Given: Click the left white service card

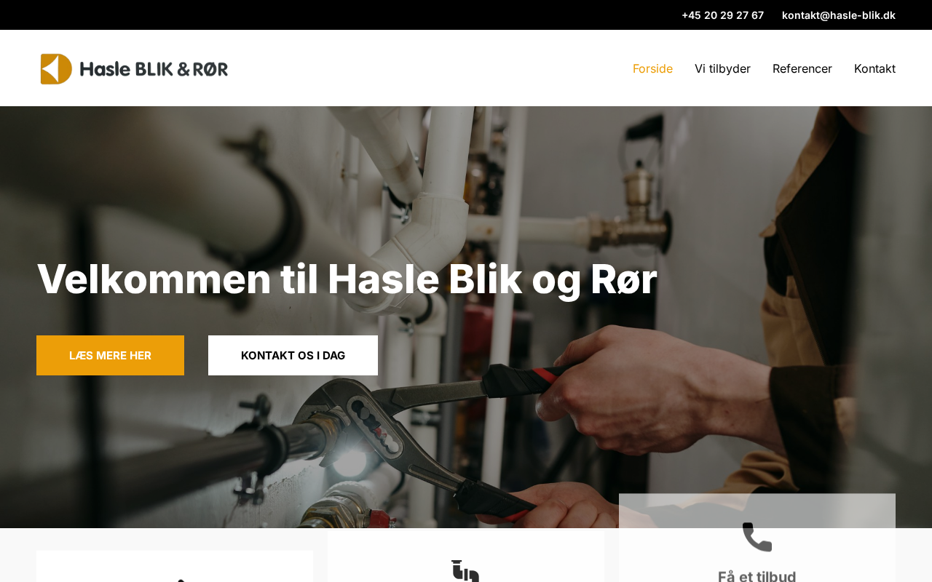Looking at the screenshot, I should point(175,566).
